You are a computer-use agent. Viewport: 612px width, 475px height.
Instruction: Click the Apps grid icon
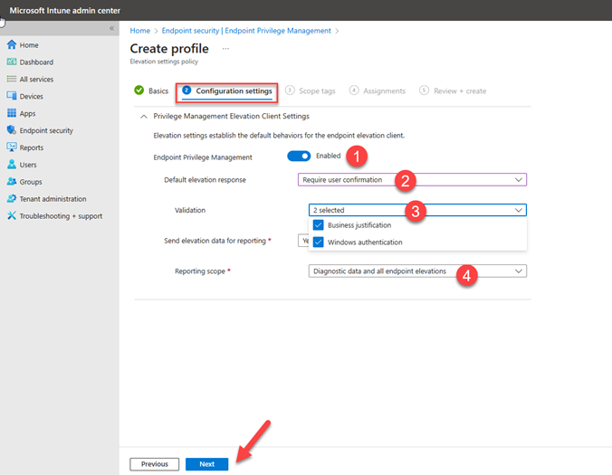click(12, 113)
